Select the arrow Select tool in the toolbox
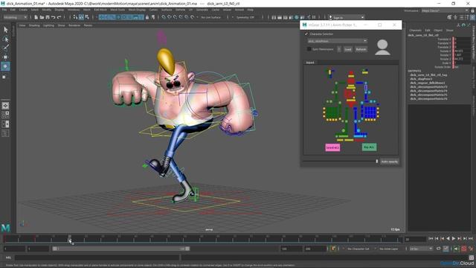The height and width of the screenshot is (268, 476). tap(5, 30)
